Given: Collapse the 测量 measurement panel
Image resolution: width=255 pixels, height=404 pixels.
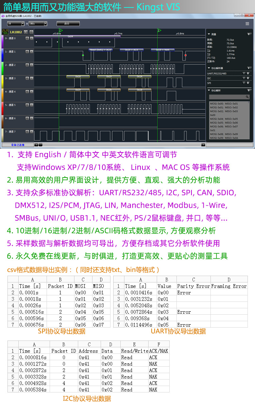Looking at the screenshot, I should 209,34.
